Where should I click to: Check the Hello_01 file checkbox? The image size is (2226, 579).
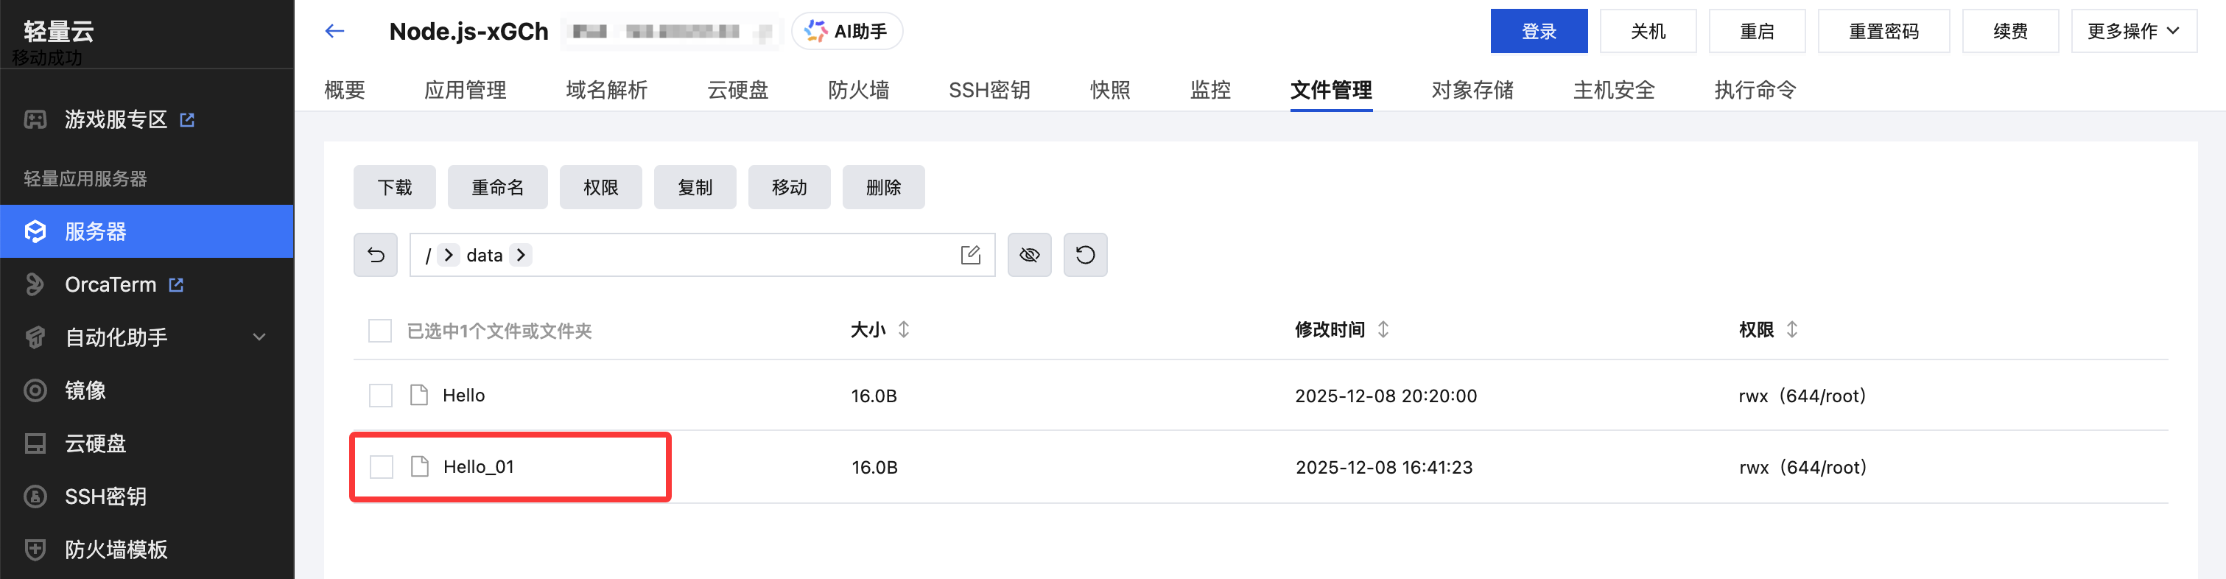coord(381,468)
